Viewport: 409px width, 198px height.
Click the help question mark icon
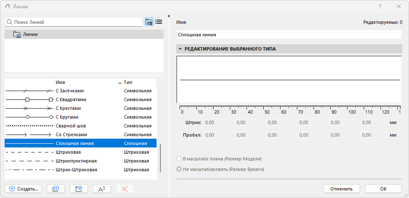pyautogui.click(x=380, y=6)
